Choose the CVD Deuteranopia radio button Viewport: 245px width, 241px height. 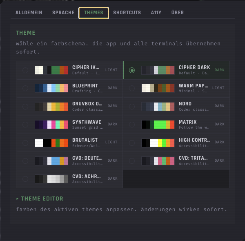pyautogui.click(x=25, y=161)
